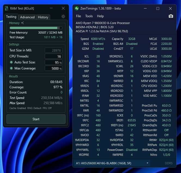Click the GDM value Disabled
The width and height of the screenshot is (181, 173).
click(x=98, y=49)
